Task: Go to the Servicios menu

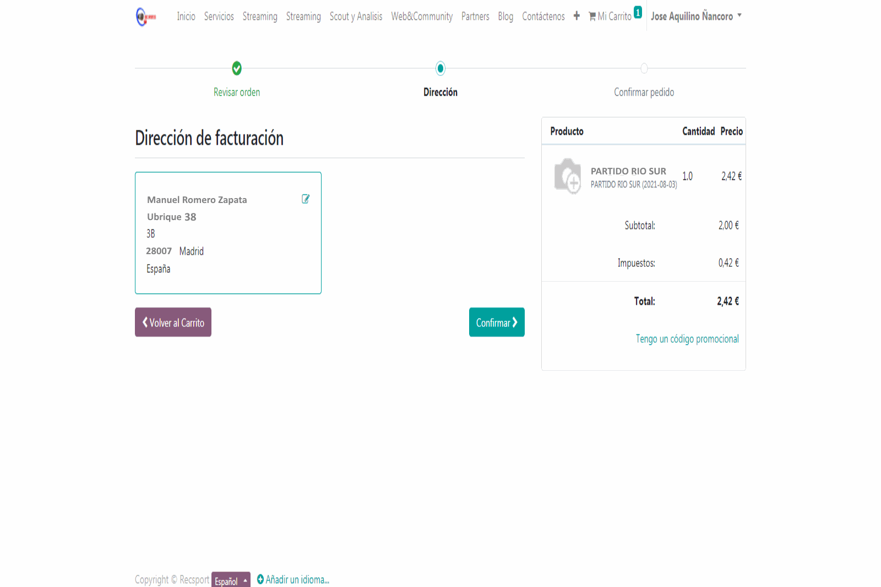Action: tap(219, 17)
